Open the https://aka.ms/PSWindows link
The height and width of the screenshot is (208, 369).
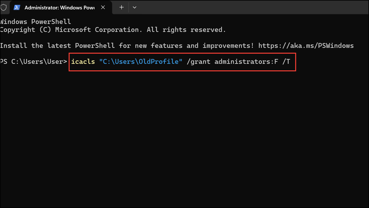click(306, 46)
